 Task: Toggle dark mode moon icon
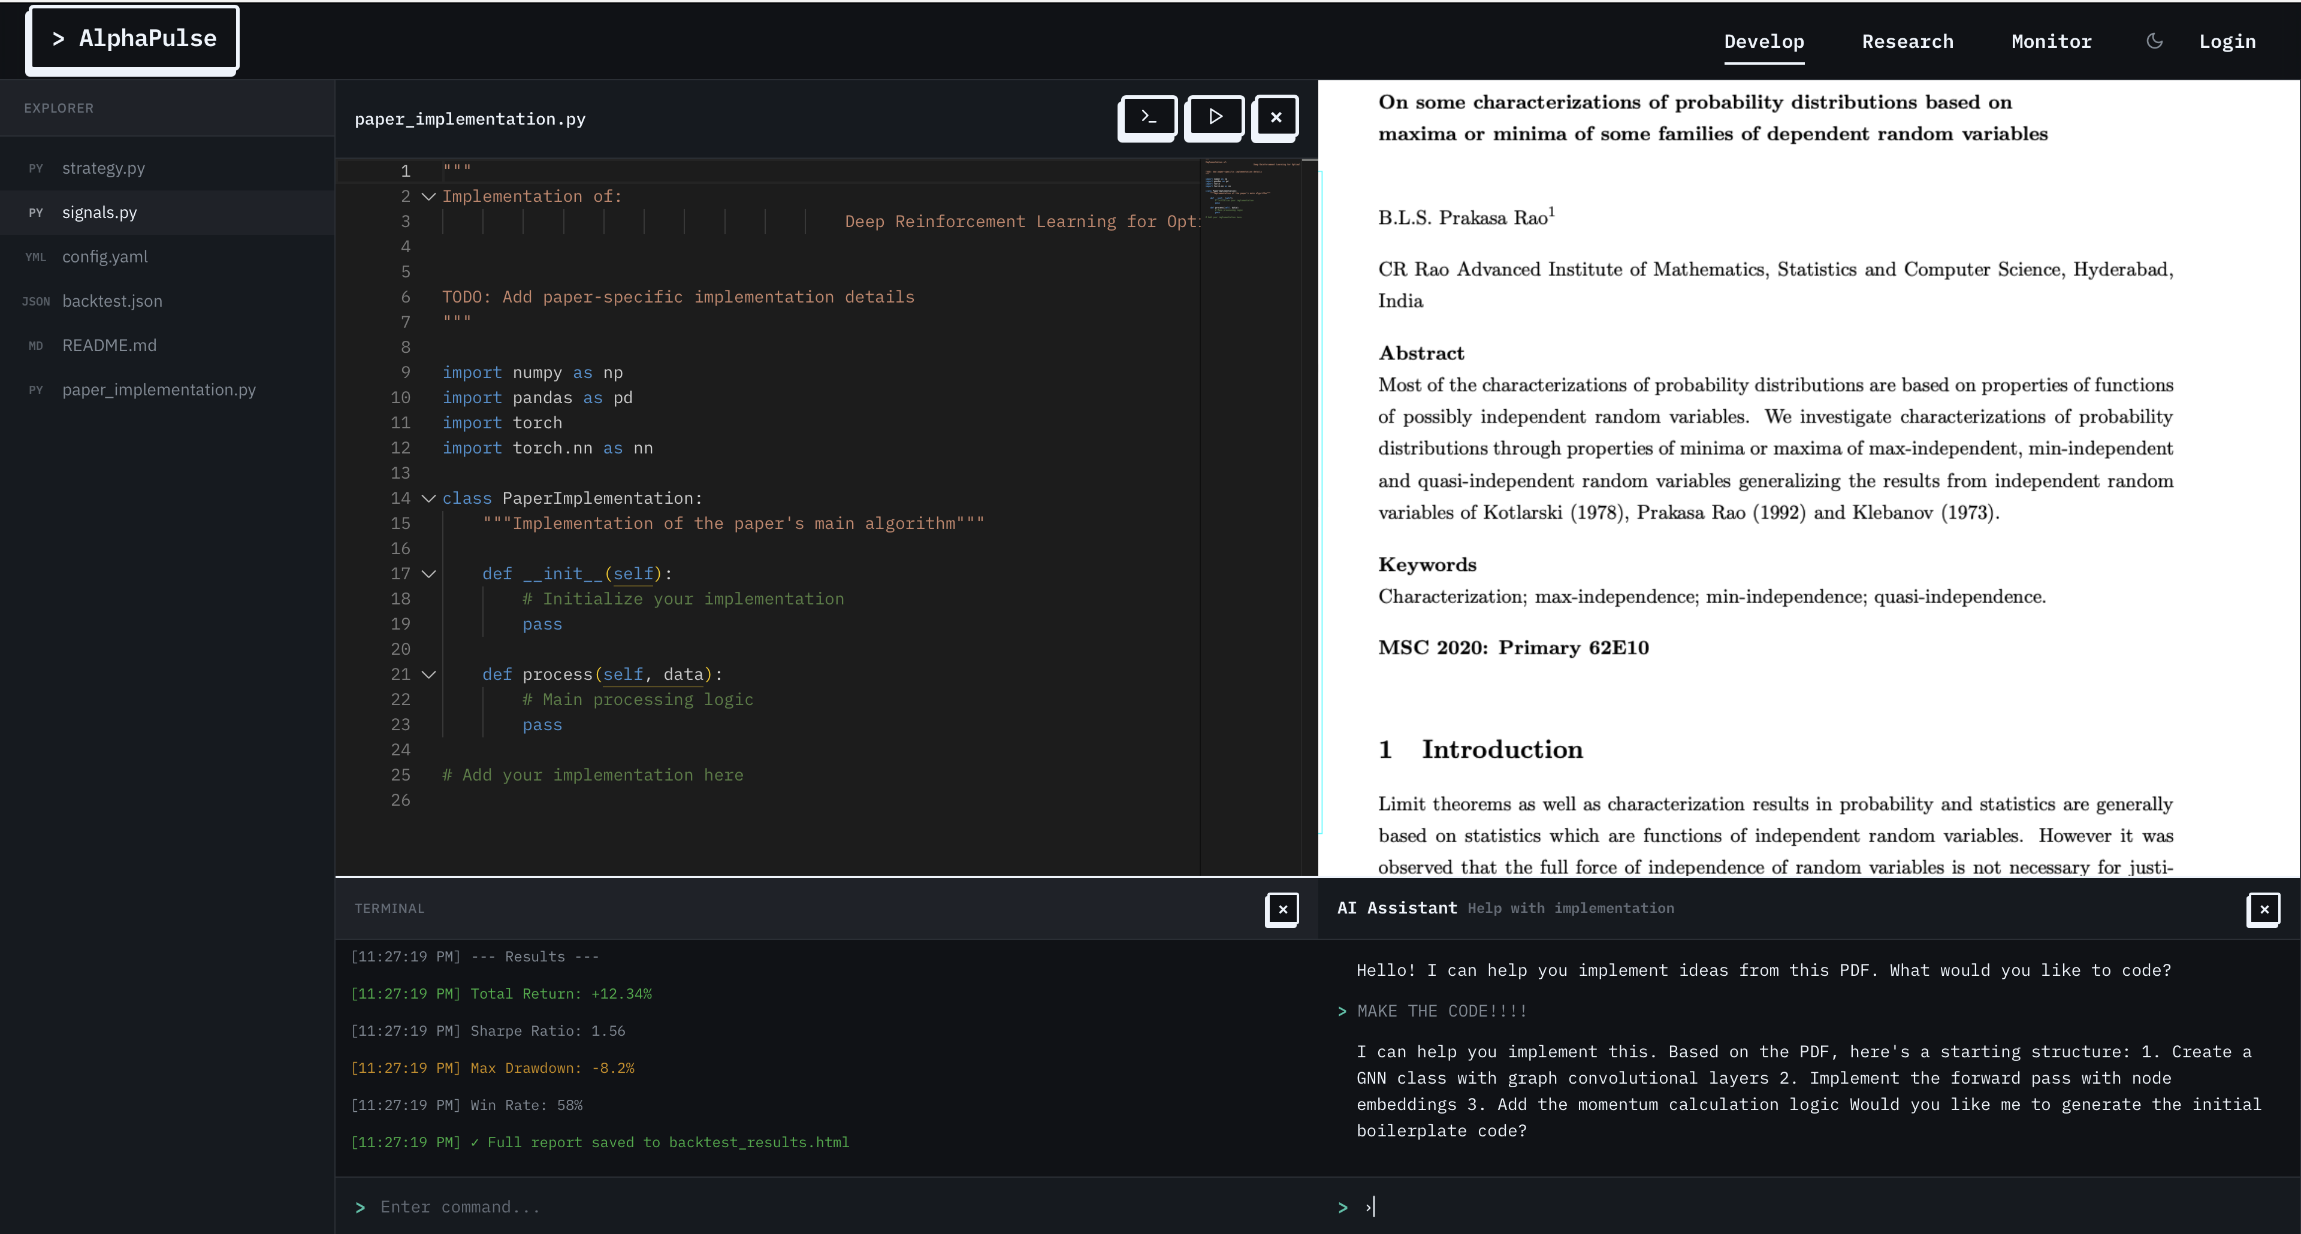click(x=2155, y=41)
